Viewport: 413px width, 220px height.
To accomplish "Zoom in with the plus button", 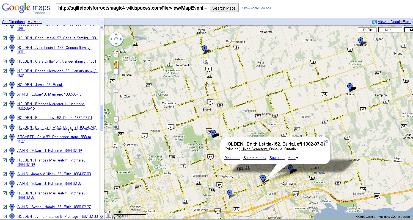I will click(116, 71).
